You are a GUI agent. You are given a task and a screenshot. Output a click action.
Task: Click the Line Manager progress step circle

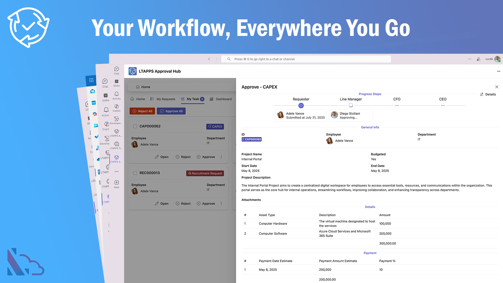click(351, 105)
